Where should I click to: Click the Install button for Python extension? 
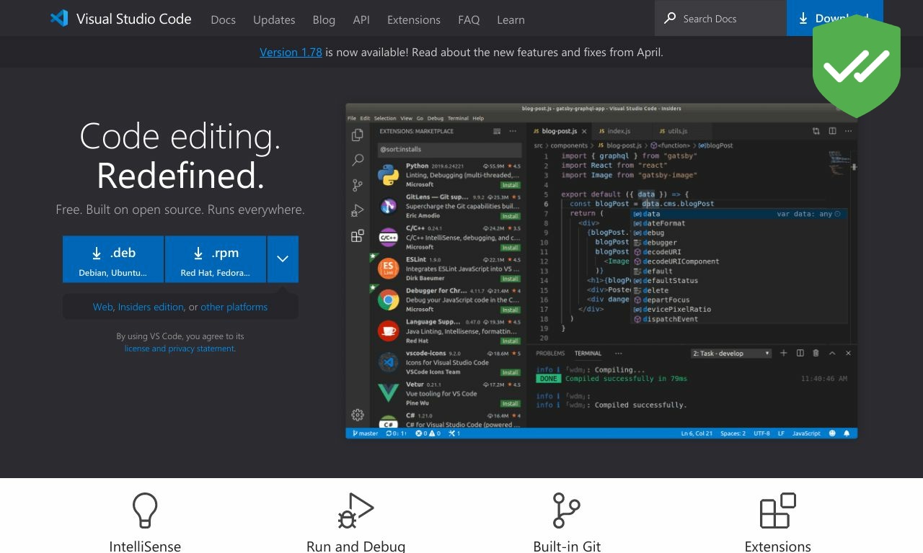click(x=511, y=185)
